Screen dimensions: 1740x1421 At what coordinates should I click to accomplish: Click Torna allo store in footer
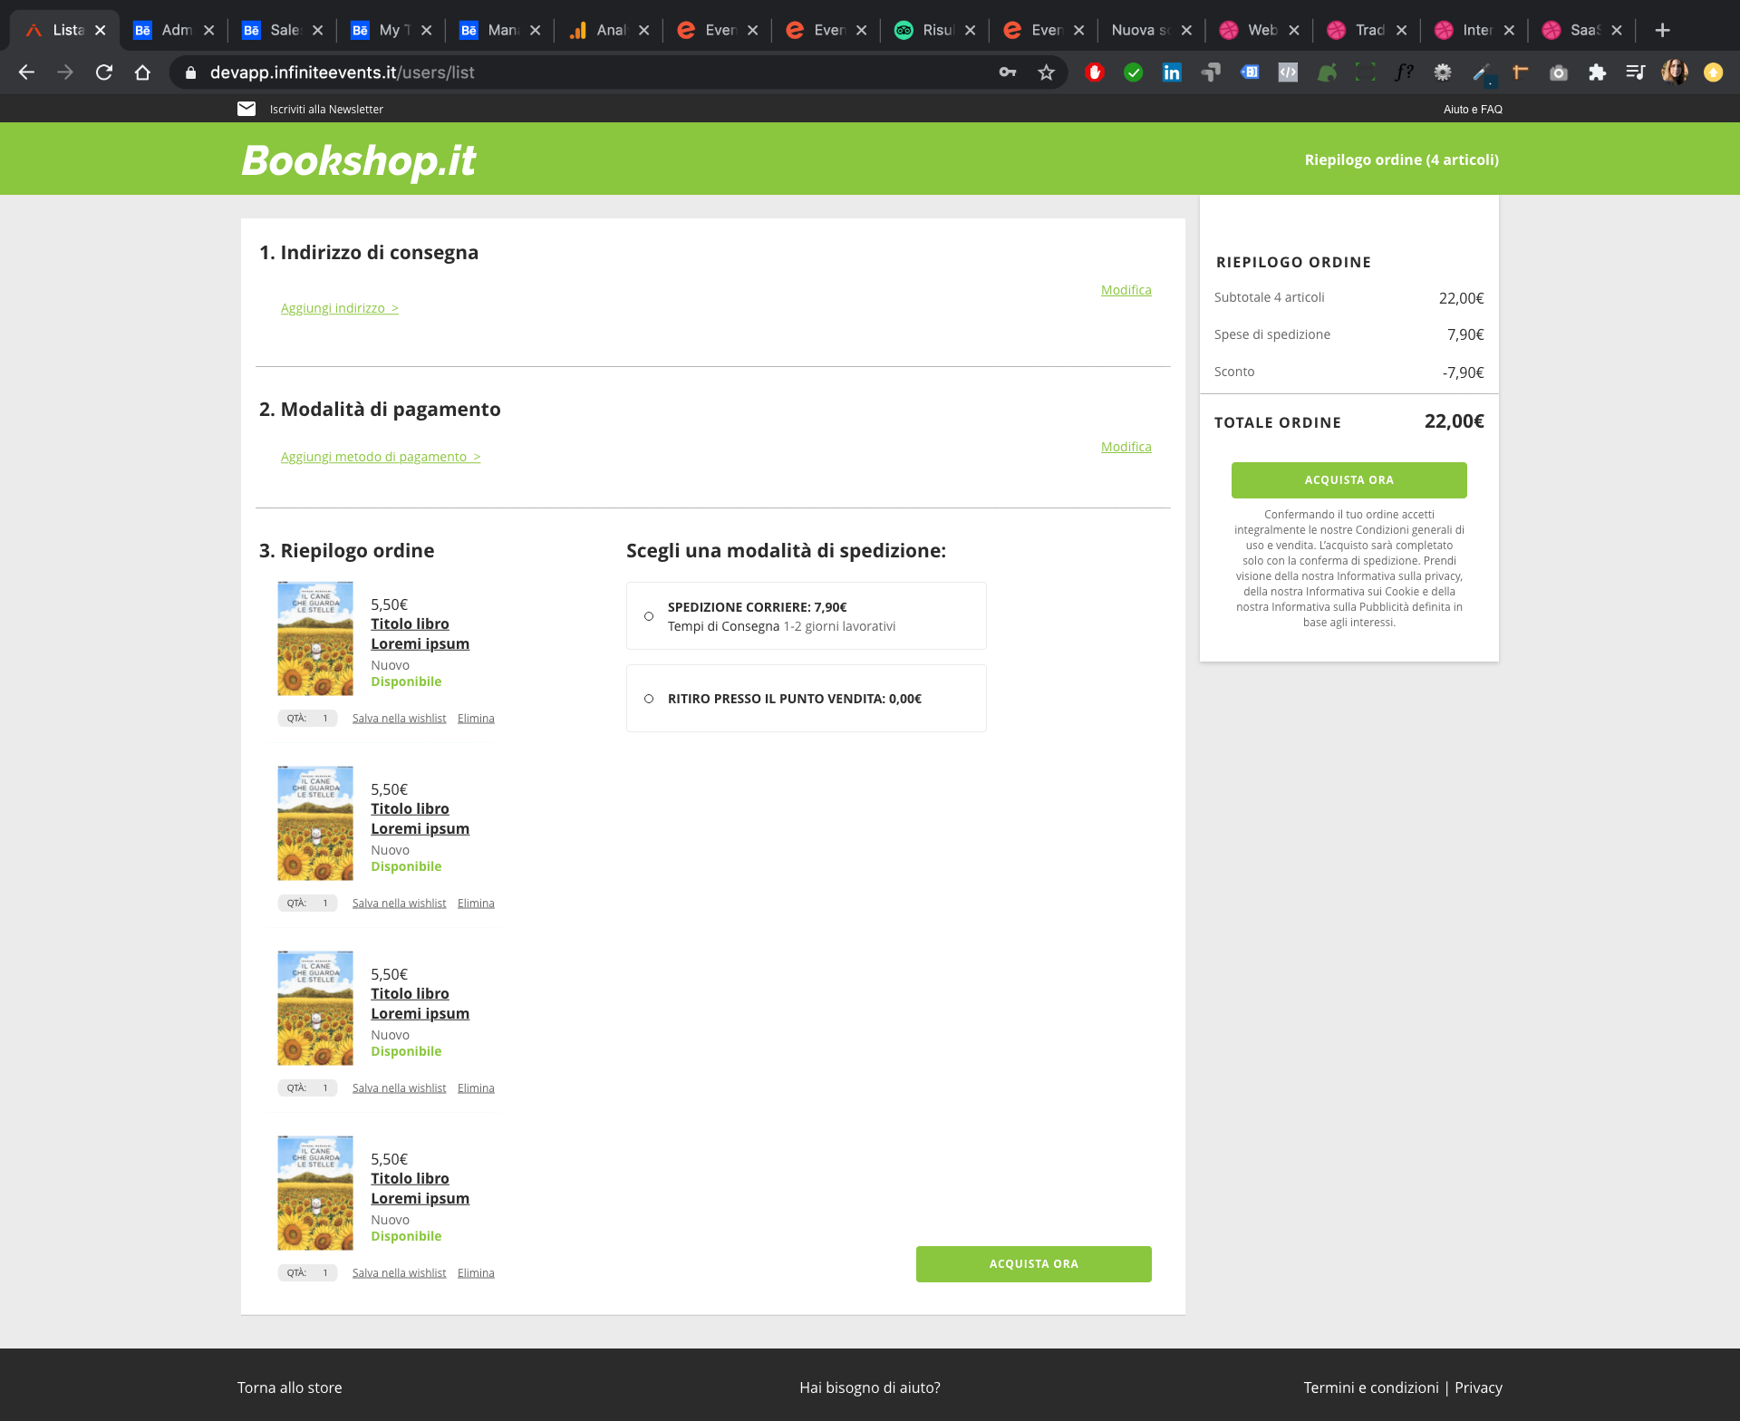tap(290, 1387)
